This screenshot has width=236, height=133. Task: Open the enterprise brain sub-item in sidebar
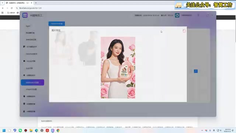click(29, 68)
